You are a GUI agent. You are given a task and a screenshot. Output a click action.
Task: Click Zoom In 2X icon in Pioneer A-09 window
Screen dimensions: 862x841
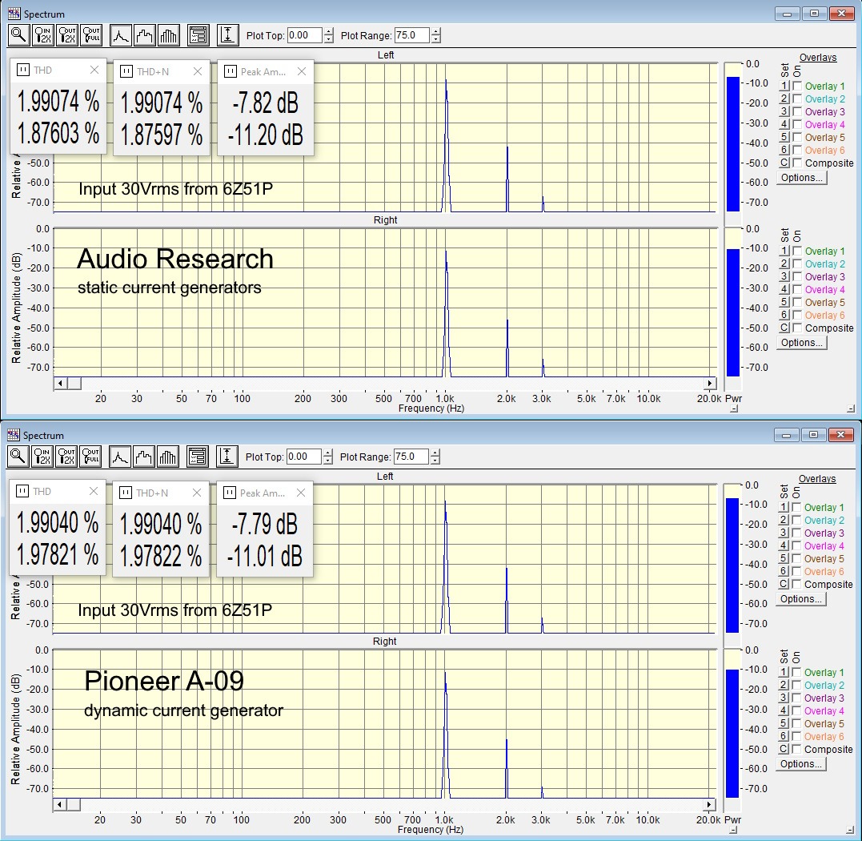point(42,457)
